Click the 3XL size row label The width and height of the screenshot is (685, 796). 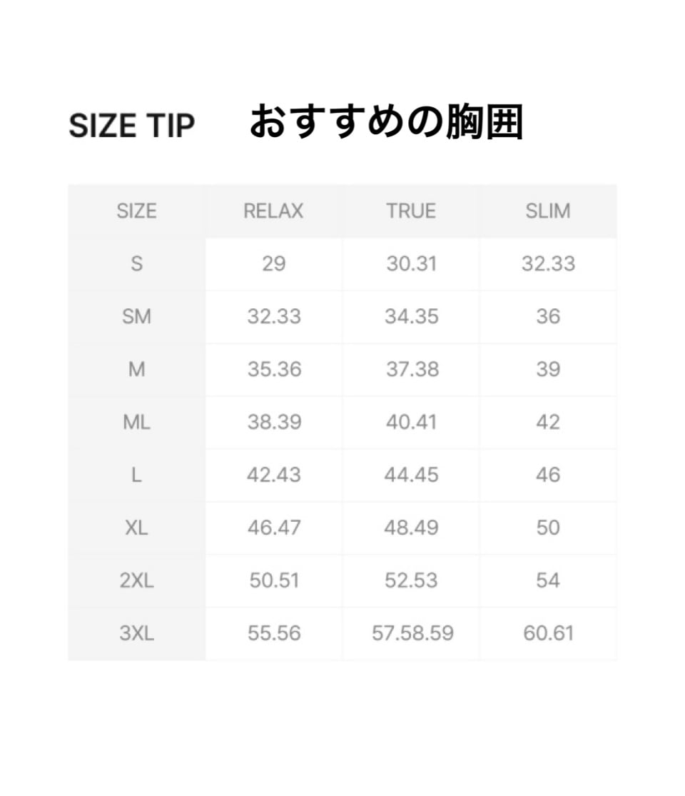pyautogui.click(x=136, y=633)
